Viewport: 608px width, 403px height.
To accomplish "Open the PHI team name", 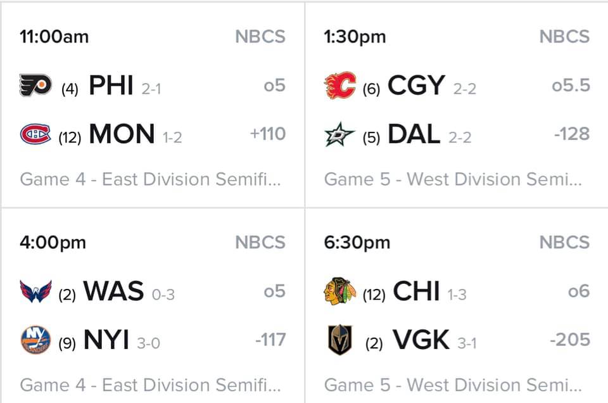I will click(111, 85).
